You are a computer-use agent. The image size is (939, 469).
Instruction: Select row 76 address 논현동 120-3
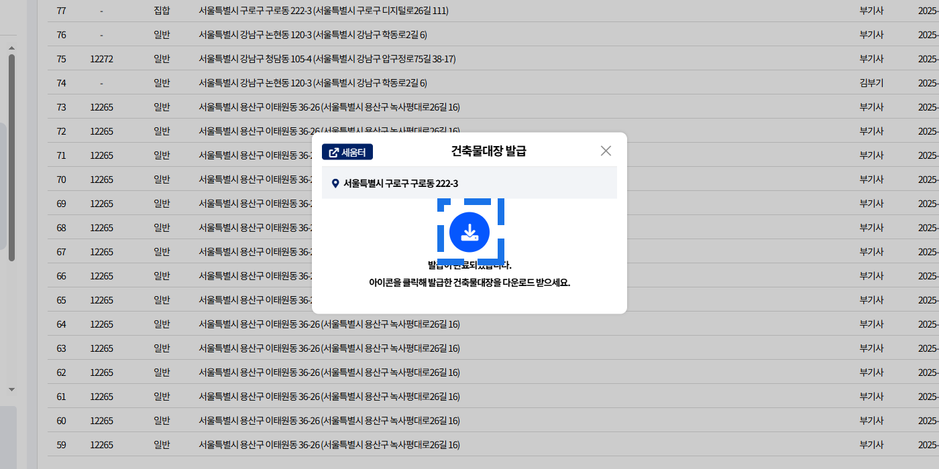[x=313, y=35]
